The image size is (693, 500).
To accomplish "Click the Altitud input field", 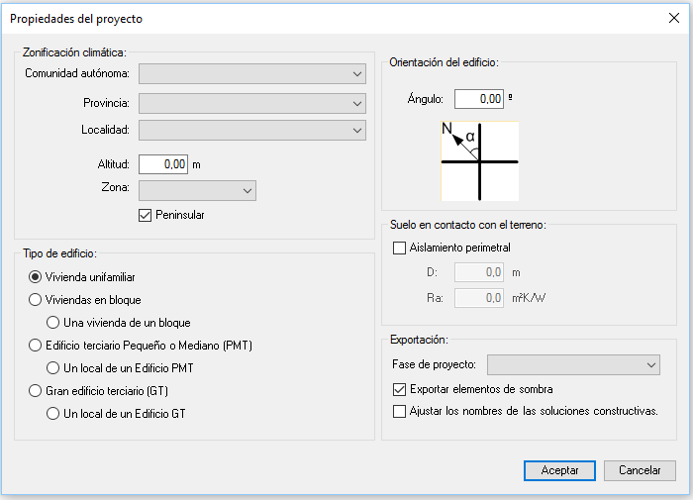I will pyautogui.click(x=163, y=164).
